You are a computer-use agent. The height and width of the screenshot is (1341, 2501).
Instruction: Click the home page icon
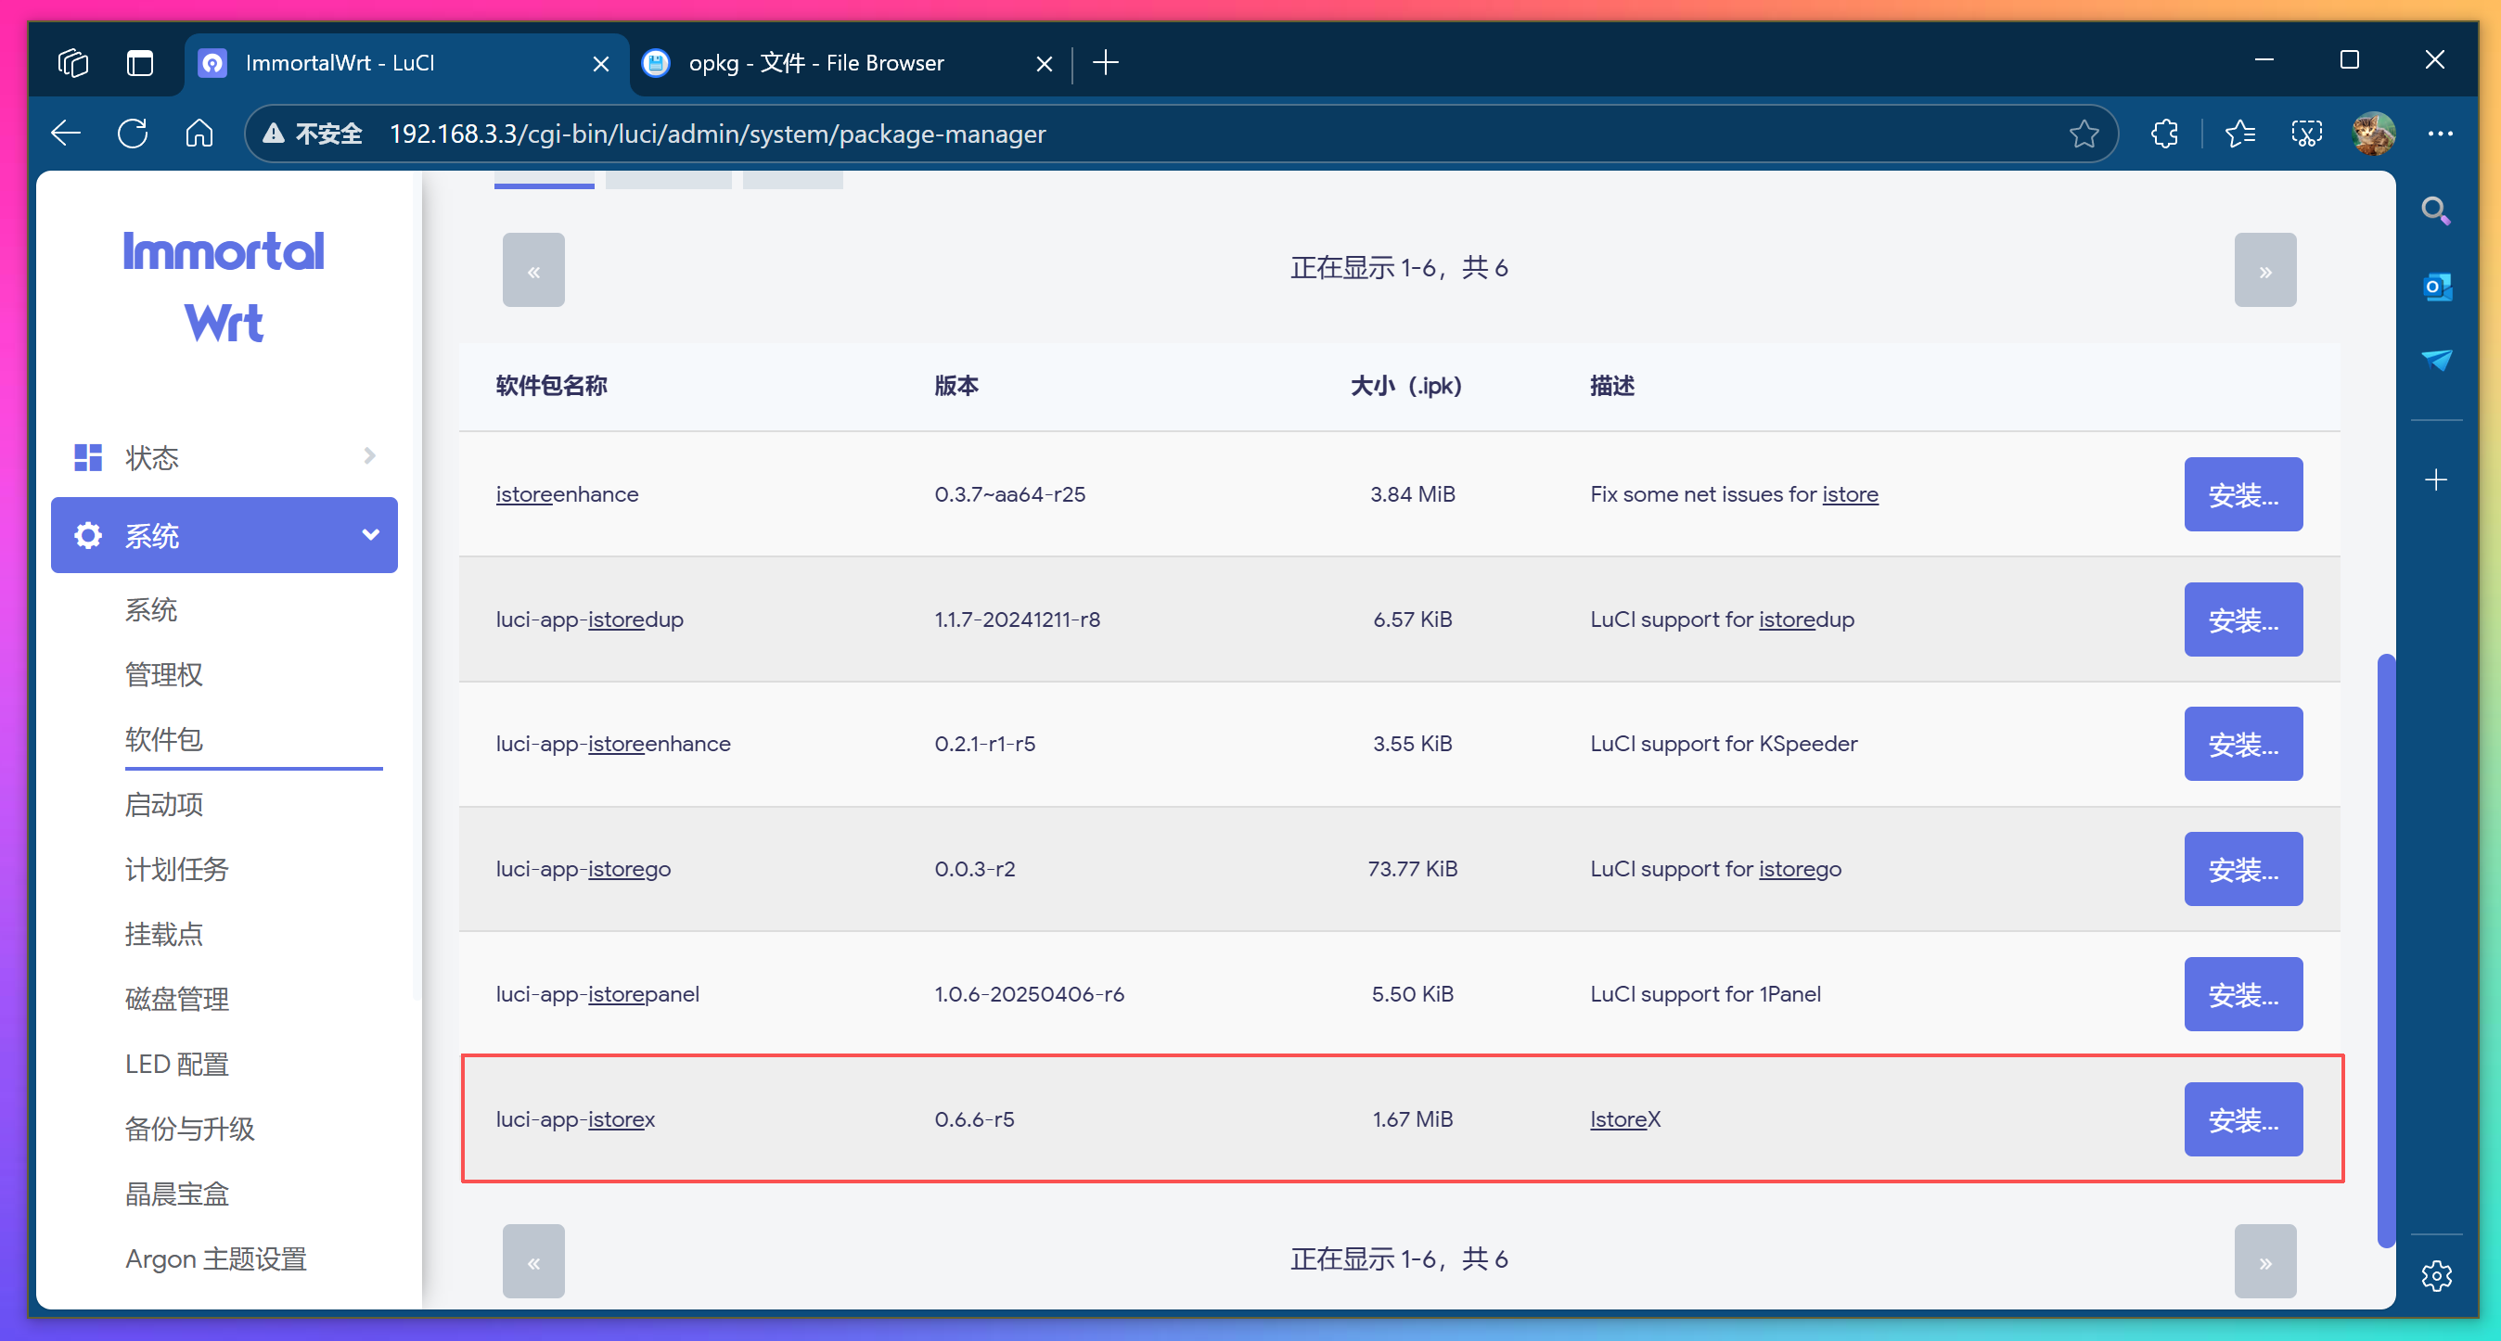click(x=199, y=133)
